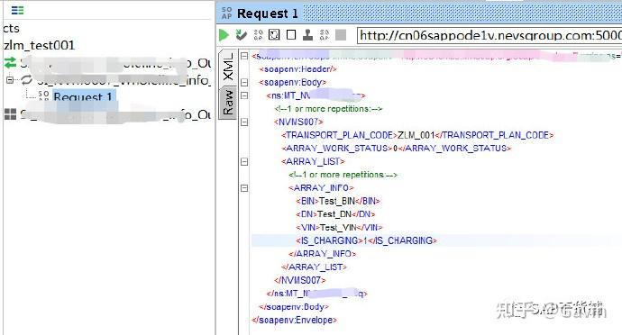
Task: Click the recreate request refresh icon
Action: coord(274,35)
